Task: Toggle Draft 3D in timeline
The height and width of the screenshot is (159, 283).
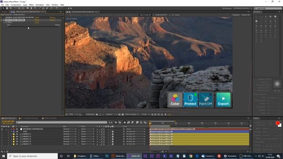Action: (x=120, y=123)
